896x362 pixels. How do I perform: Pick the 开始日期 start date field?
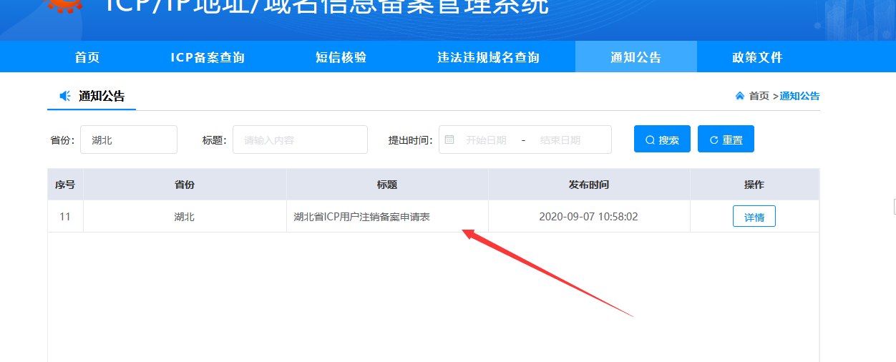486,140
